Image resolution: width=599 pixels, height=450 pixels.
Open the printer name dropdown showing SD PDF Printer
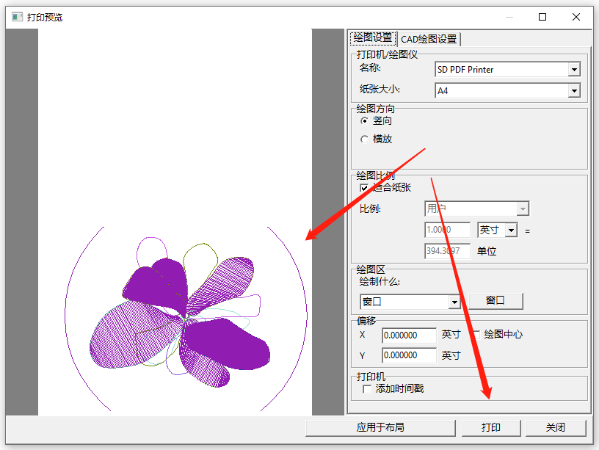click(x=574, y=70)
